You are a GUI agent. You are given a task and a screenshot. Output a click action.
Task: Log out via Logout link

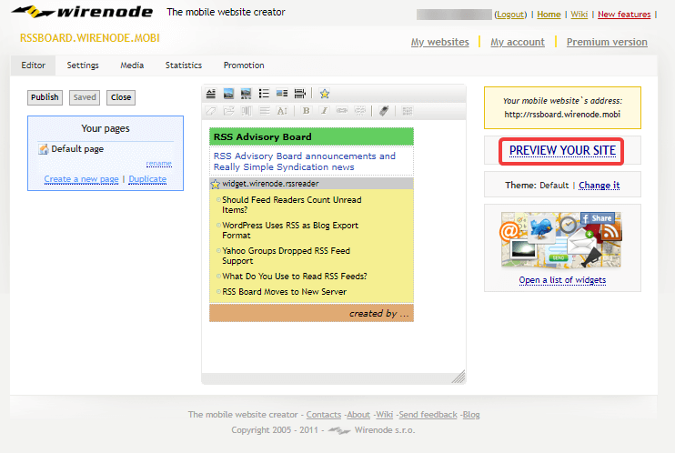(510, 15)
